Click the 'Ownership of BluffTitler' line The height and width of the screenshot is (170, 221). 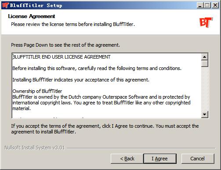37,91
